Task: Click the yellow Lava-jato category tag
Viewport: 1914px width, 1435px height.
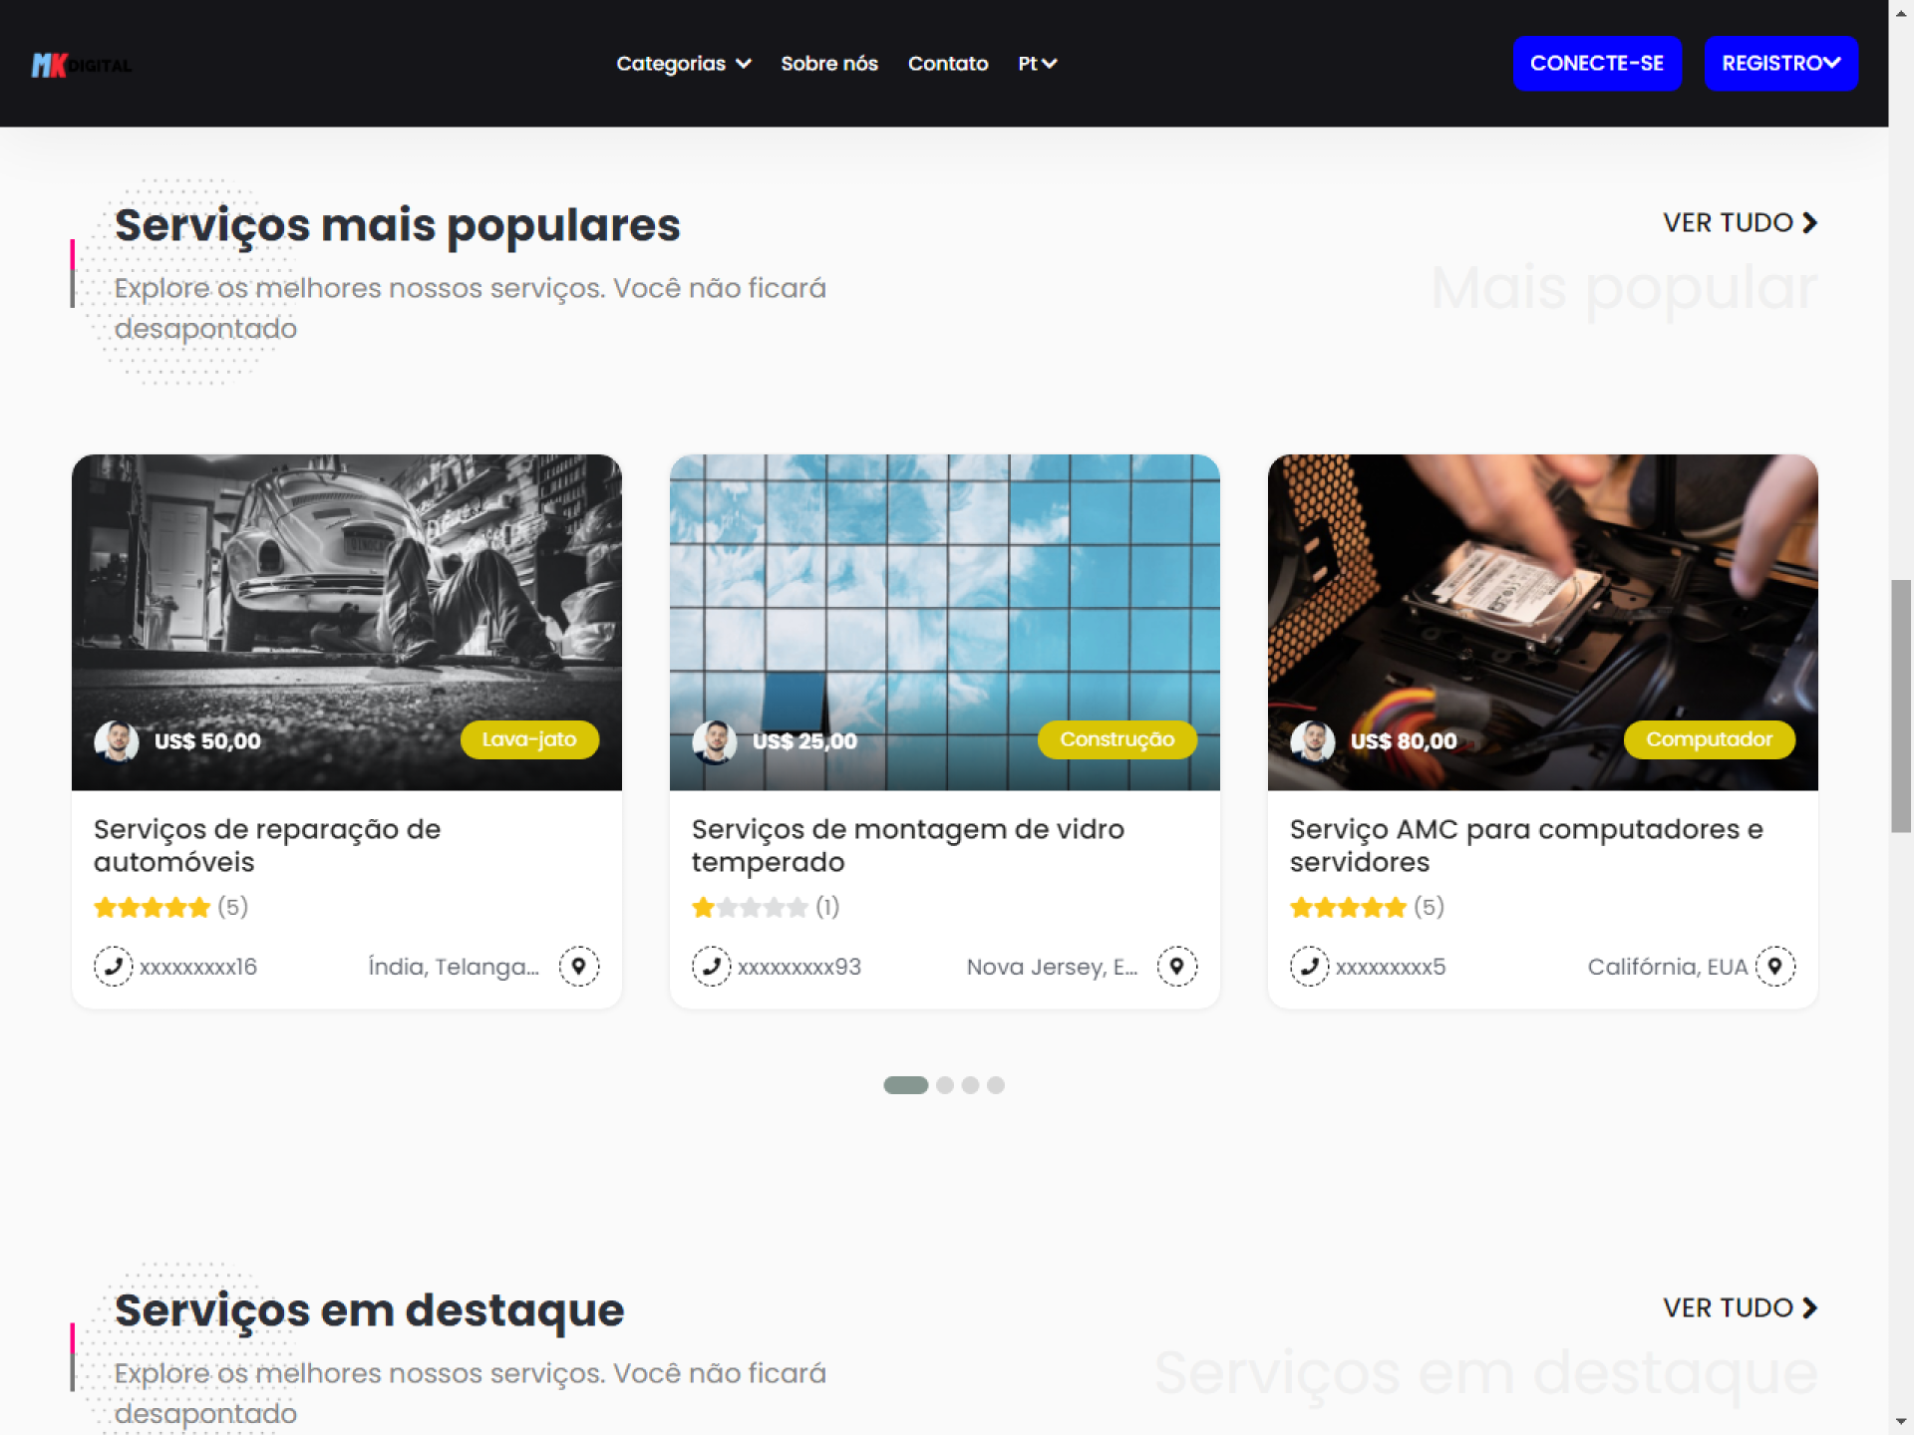Action: (529, 739)
